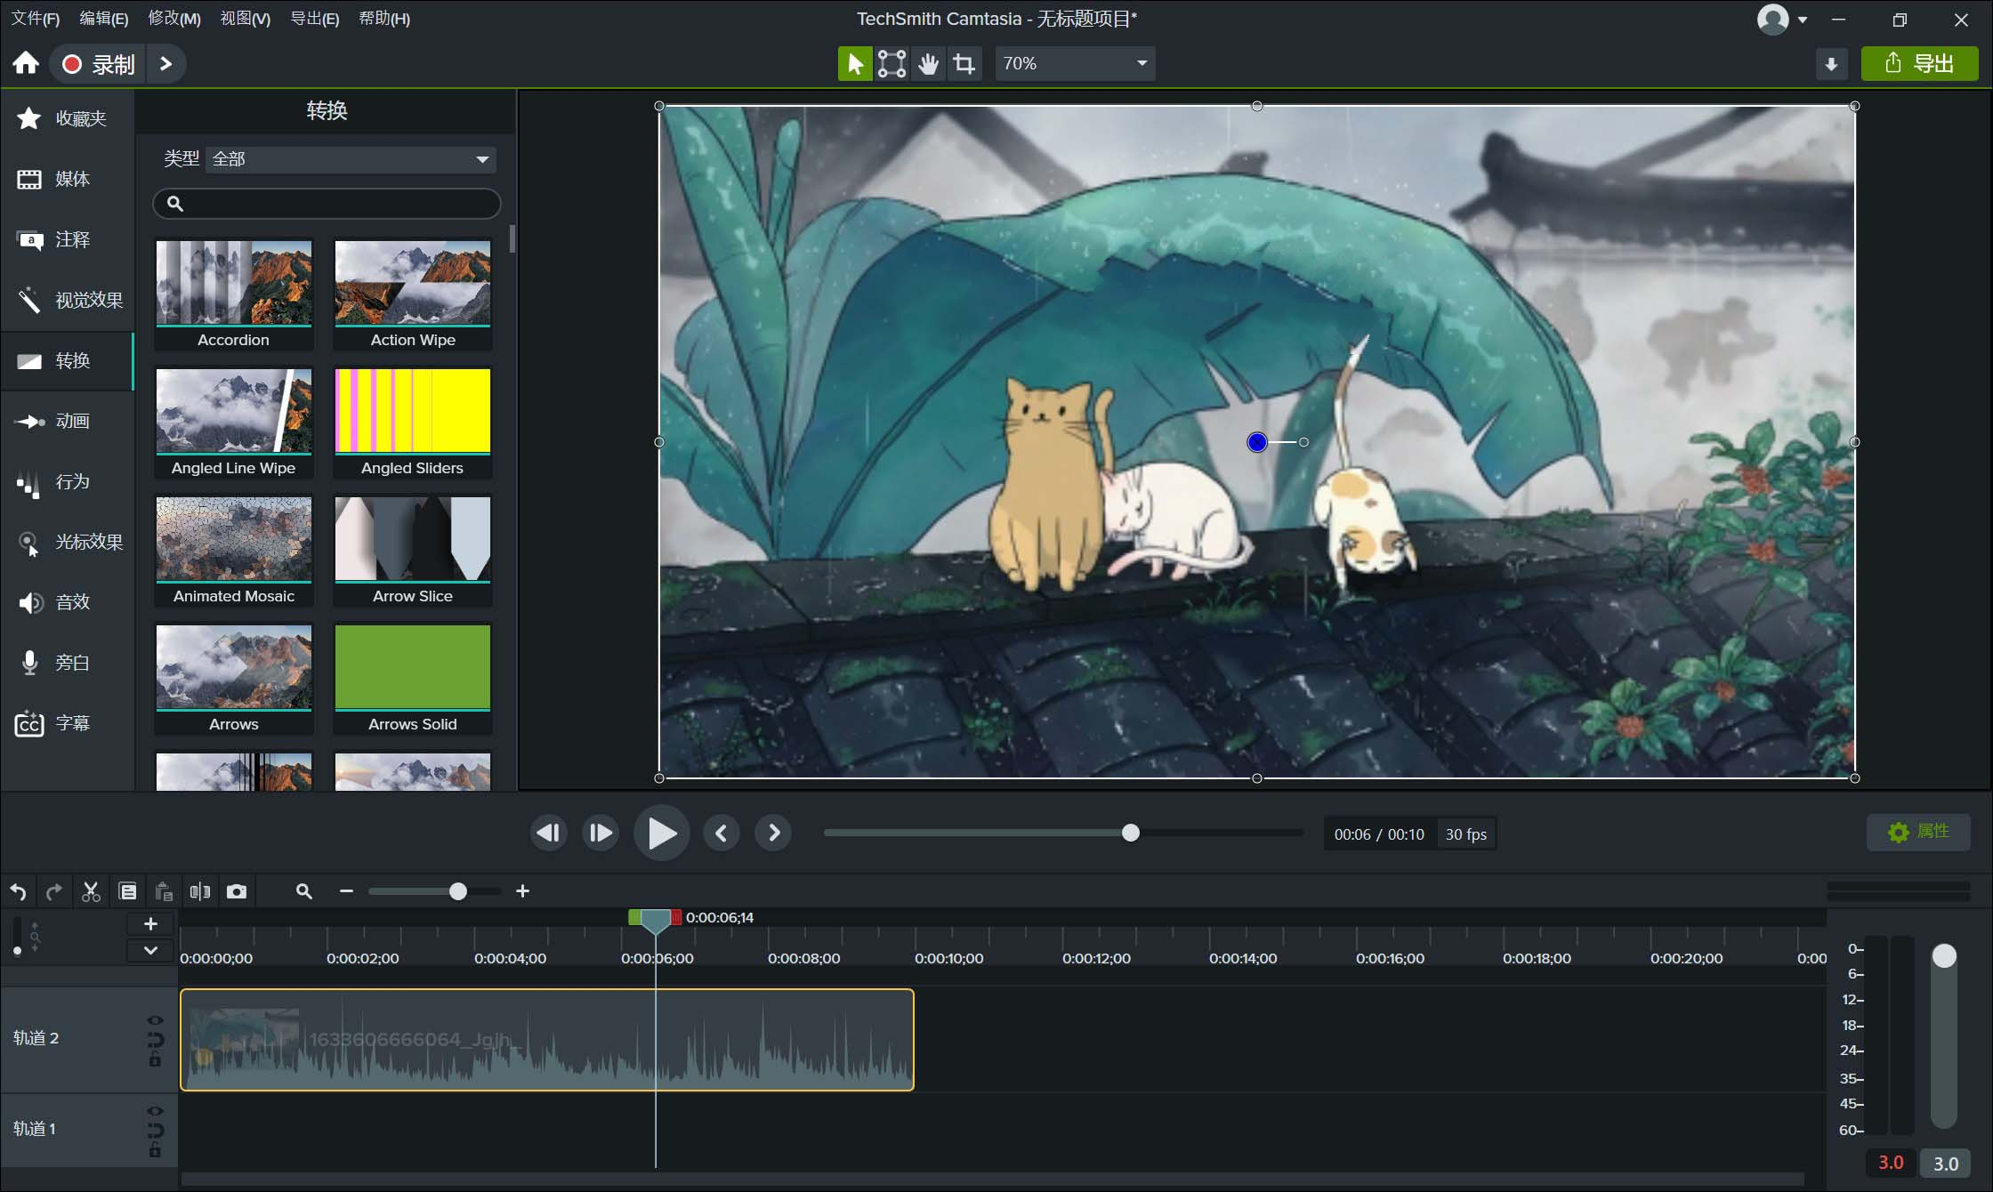The height and width of the screenshot is (1192, 1993).
Task: Select the arrow Edit mode tool
Action: pyautogui.click(x=855, y=63)
